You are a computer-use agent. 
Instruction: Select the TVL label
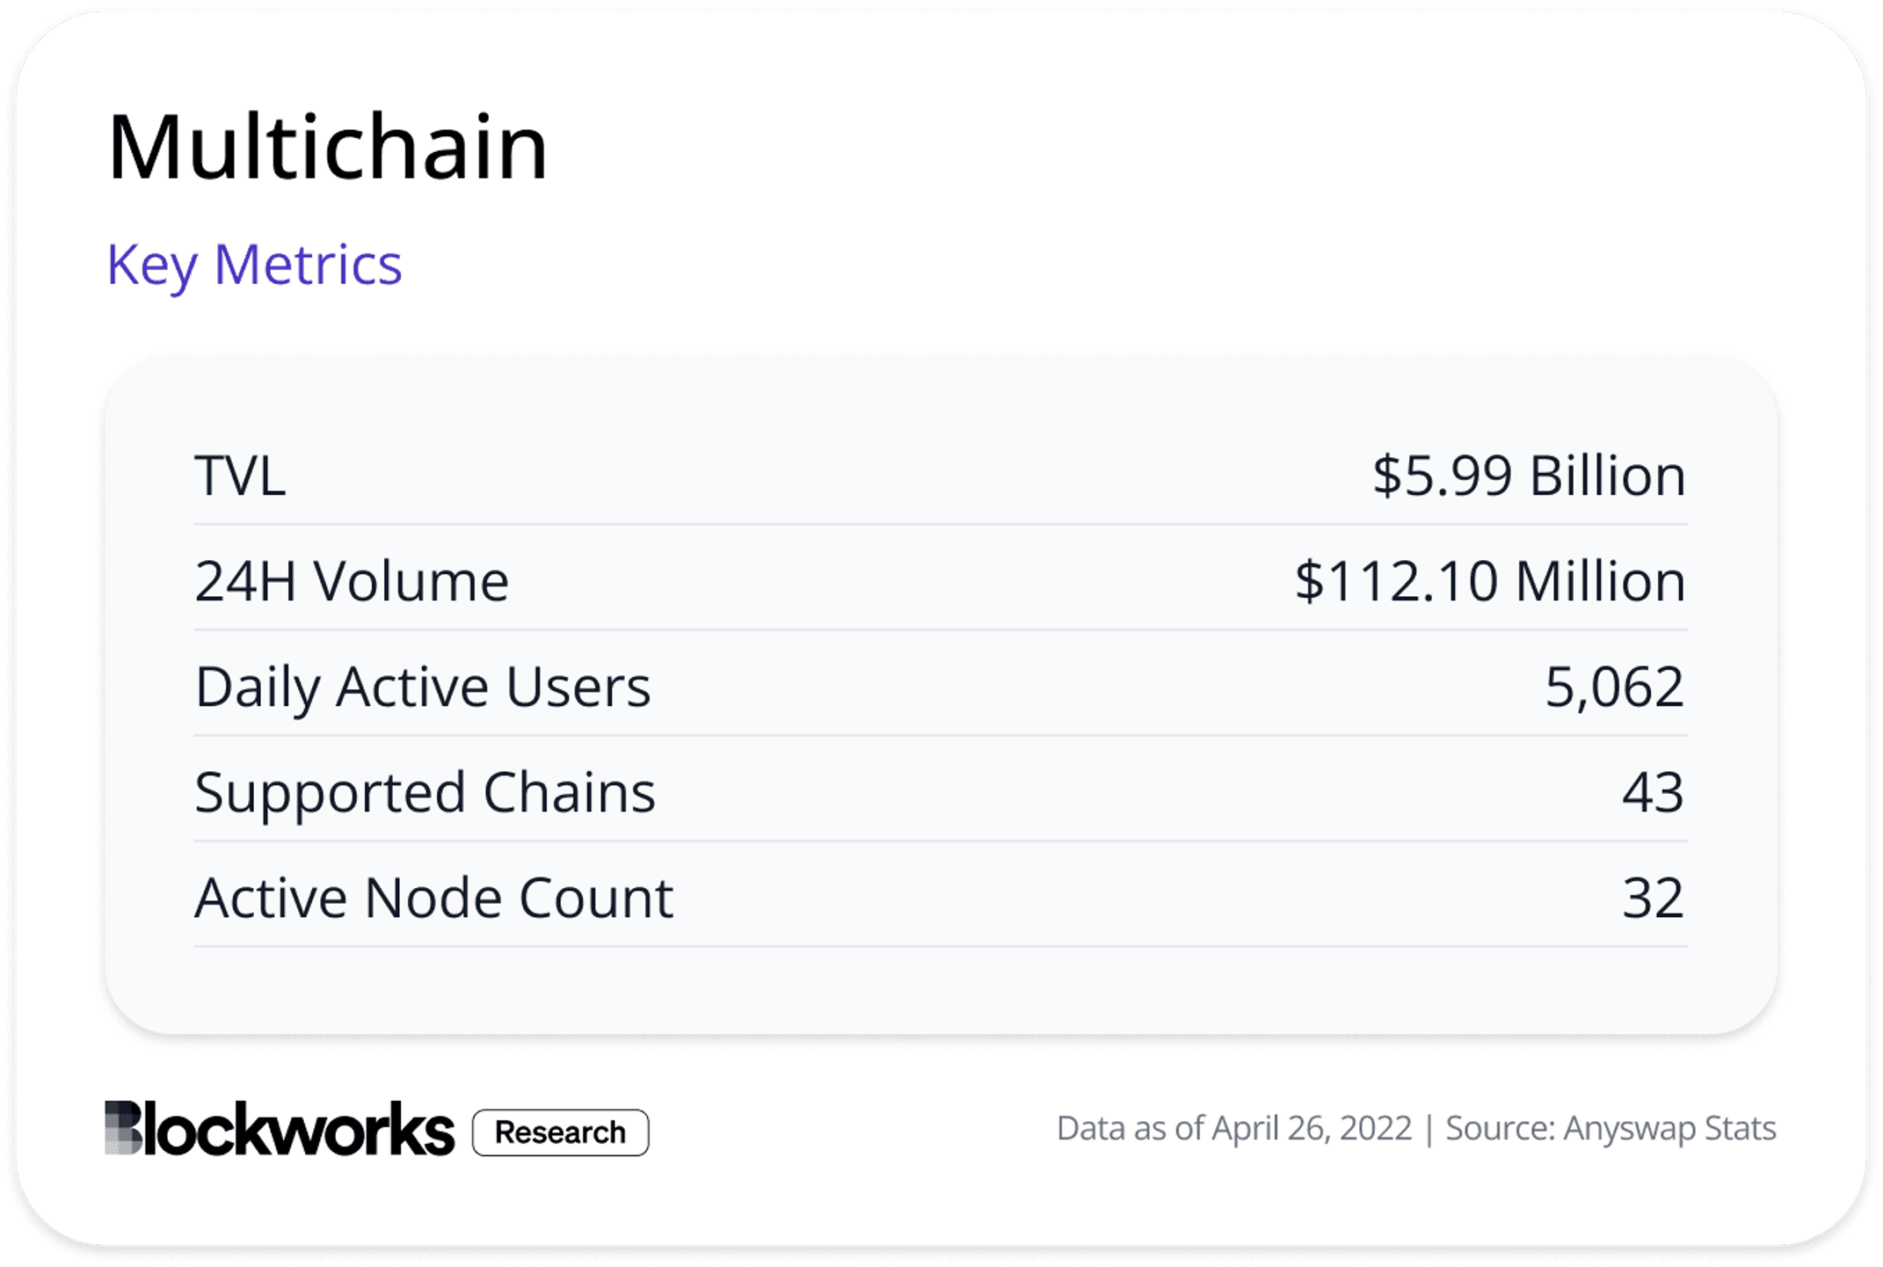(240, 476)
